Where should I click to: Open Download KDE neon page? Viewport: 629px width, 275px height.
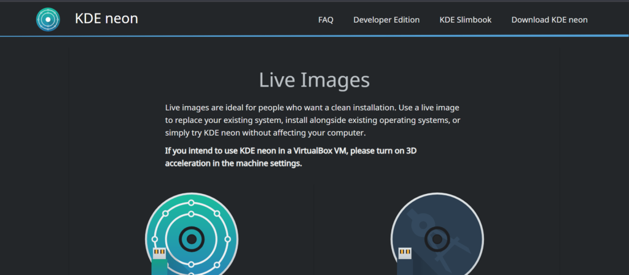pyautogui.click(x=549, y=20)
